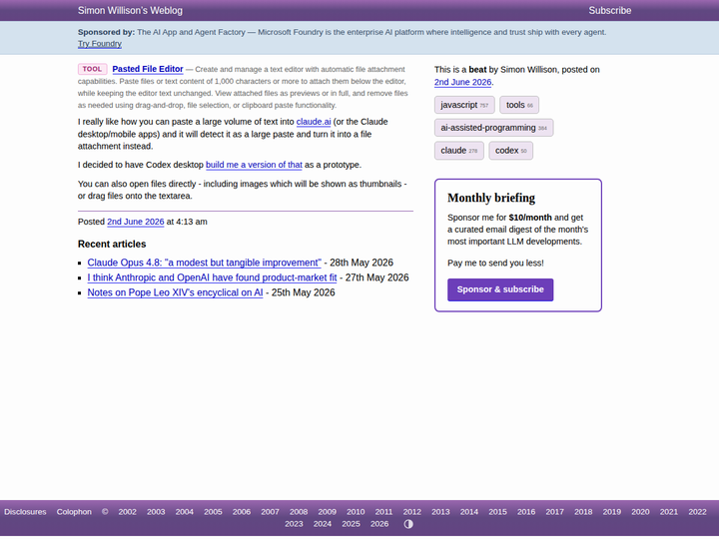The width and height of the screenshot is (719, 539).
Task: Go to 2009 archive
Action: (327, 511)
